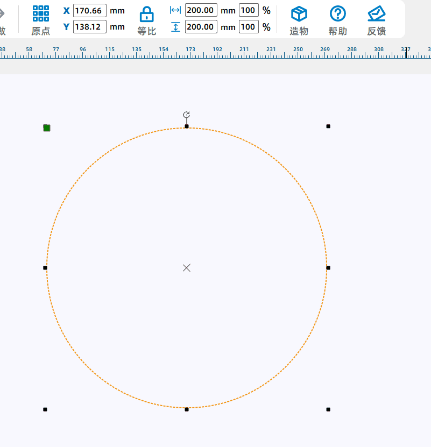Click the horizontal width arrow icon
The image size is (431, 447).
pyautogui.click(x=175, y=10)
